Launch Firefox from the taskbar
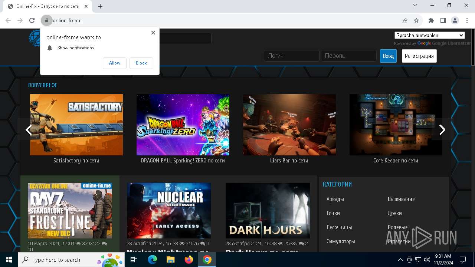The height and width of the screenshot is (267, 475). coord(189,260)
